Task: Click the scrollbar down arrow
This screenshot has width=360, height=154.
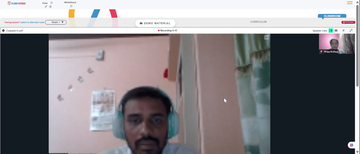Action: [357, 152]
